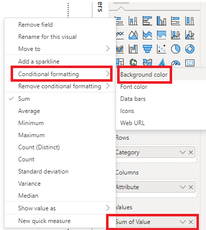This screenshot has width=206, height=230.
Task: Select the Azure map visual
Action: pyautogui.click(x=162, y=62)
